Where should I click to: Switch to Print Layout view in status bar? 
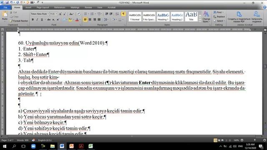pyautogui.click(x=215, y=140)
